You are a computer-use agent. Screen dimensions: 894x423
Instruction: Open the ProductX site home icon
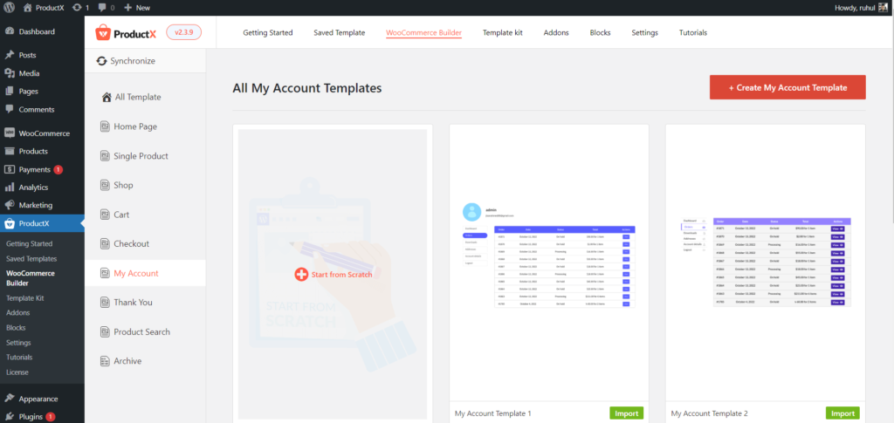[27, 8]
